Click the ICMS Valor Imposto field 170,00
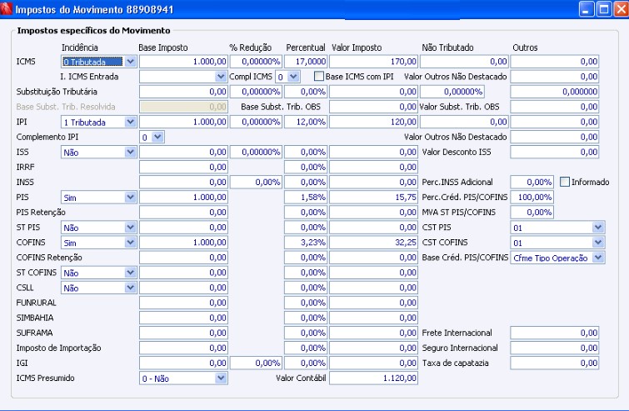Image resolution: width=629 pixels, height=411 pixels. pyautogui.click(x=373, y=62)
